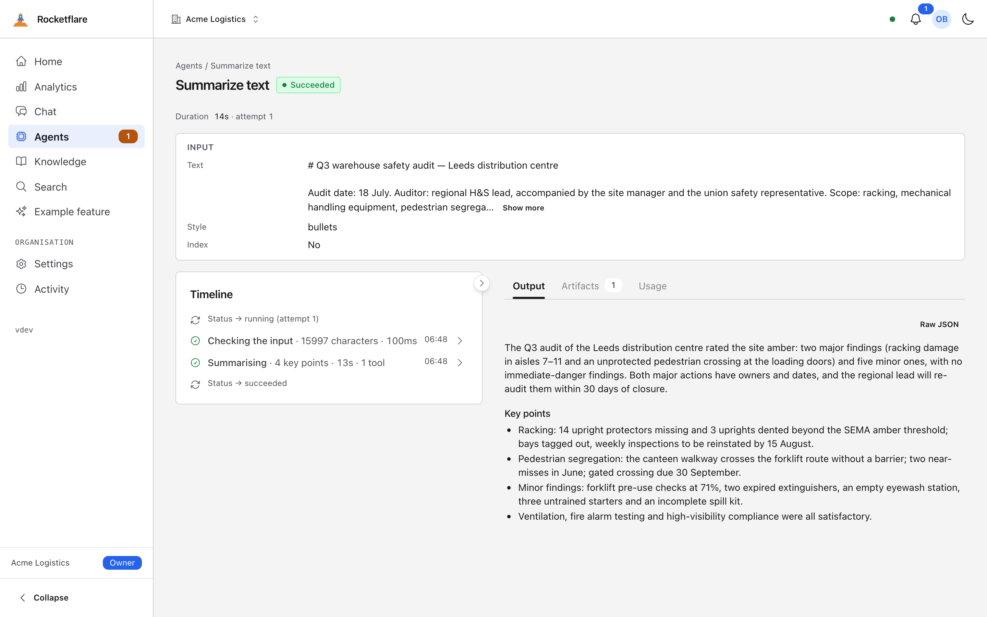
Task: Click the Summarising green check icon
Action: point(195,363)
